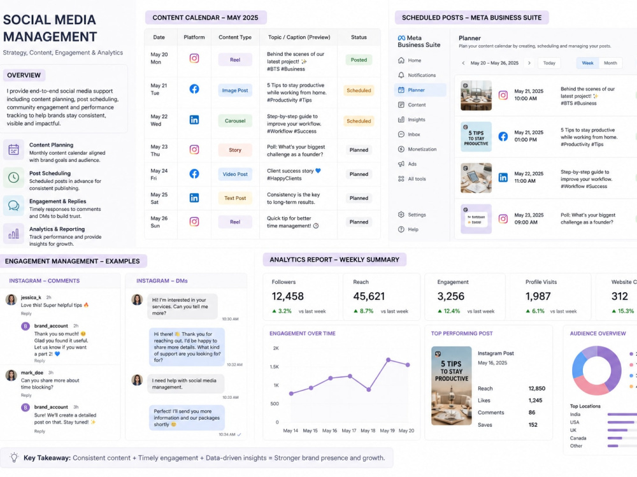Click the Followers 12,458 card
The height and width of the screenshot is (477, 637).
pos(301,297)
